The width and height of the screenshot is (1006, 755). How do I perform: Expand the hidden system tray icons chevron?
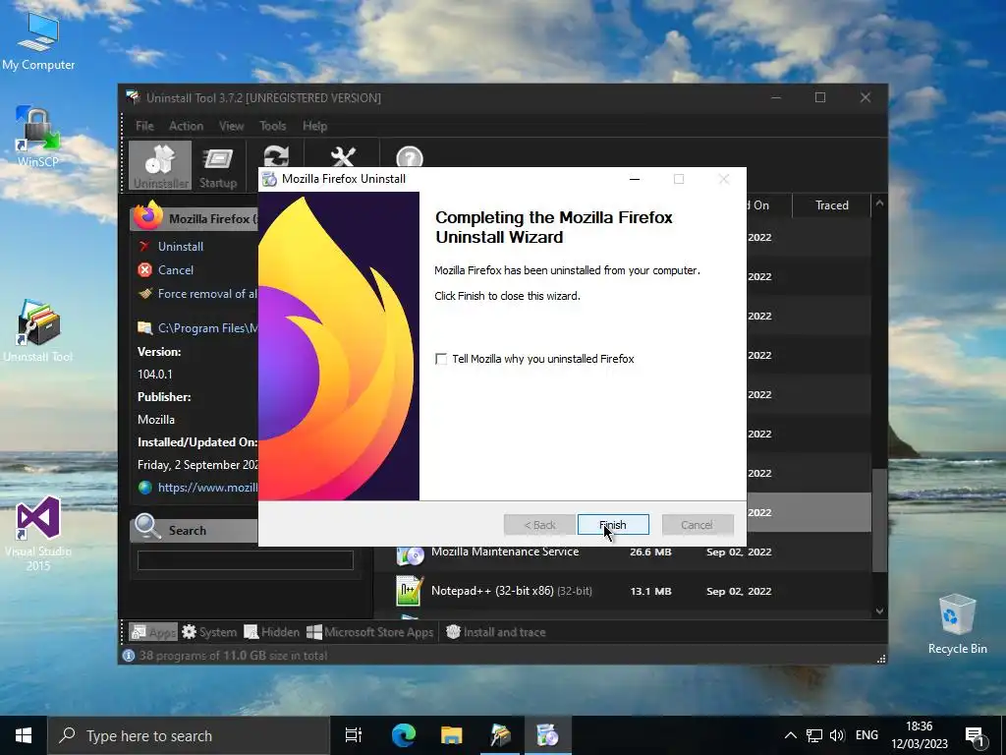[791, 735]
